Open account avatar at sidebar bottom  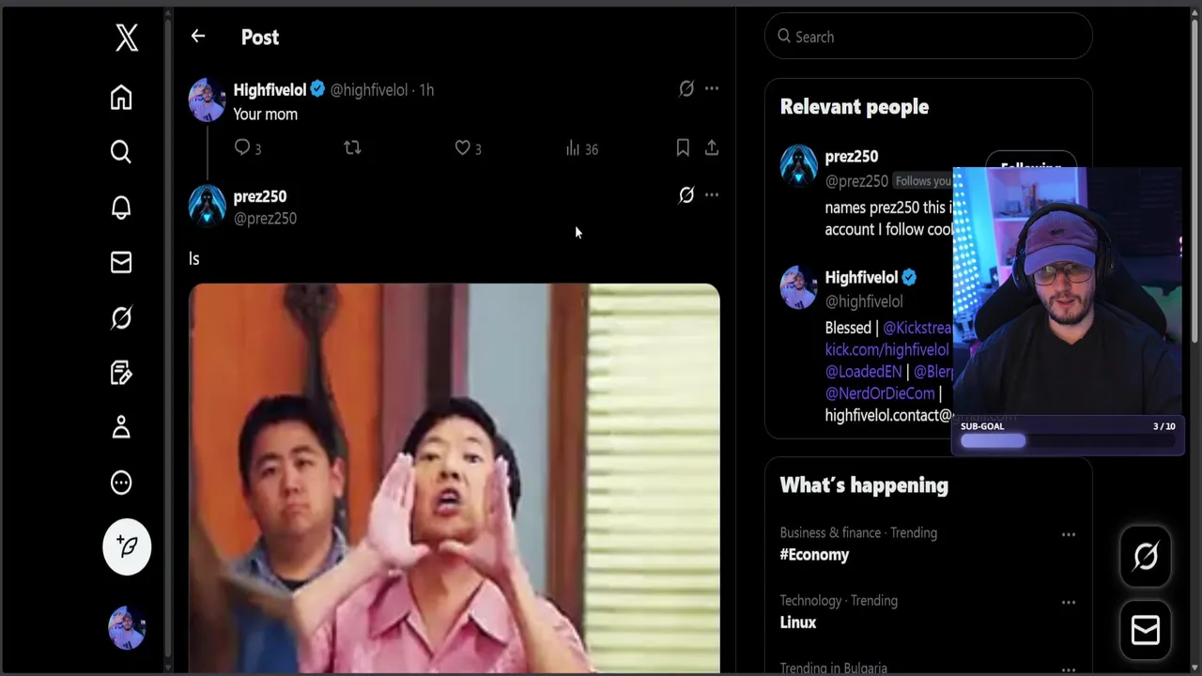tap(127, 627)
